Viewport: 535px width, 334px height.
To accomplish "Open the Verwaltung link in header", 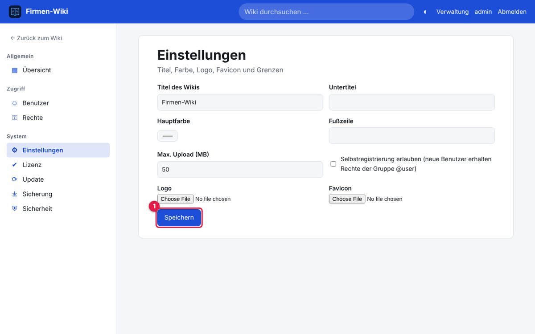I will click(453, 12).
